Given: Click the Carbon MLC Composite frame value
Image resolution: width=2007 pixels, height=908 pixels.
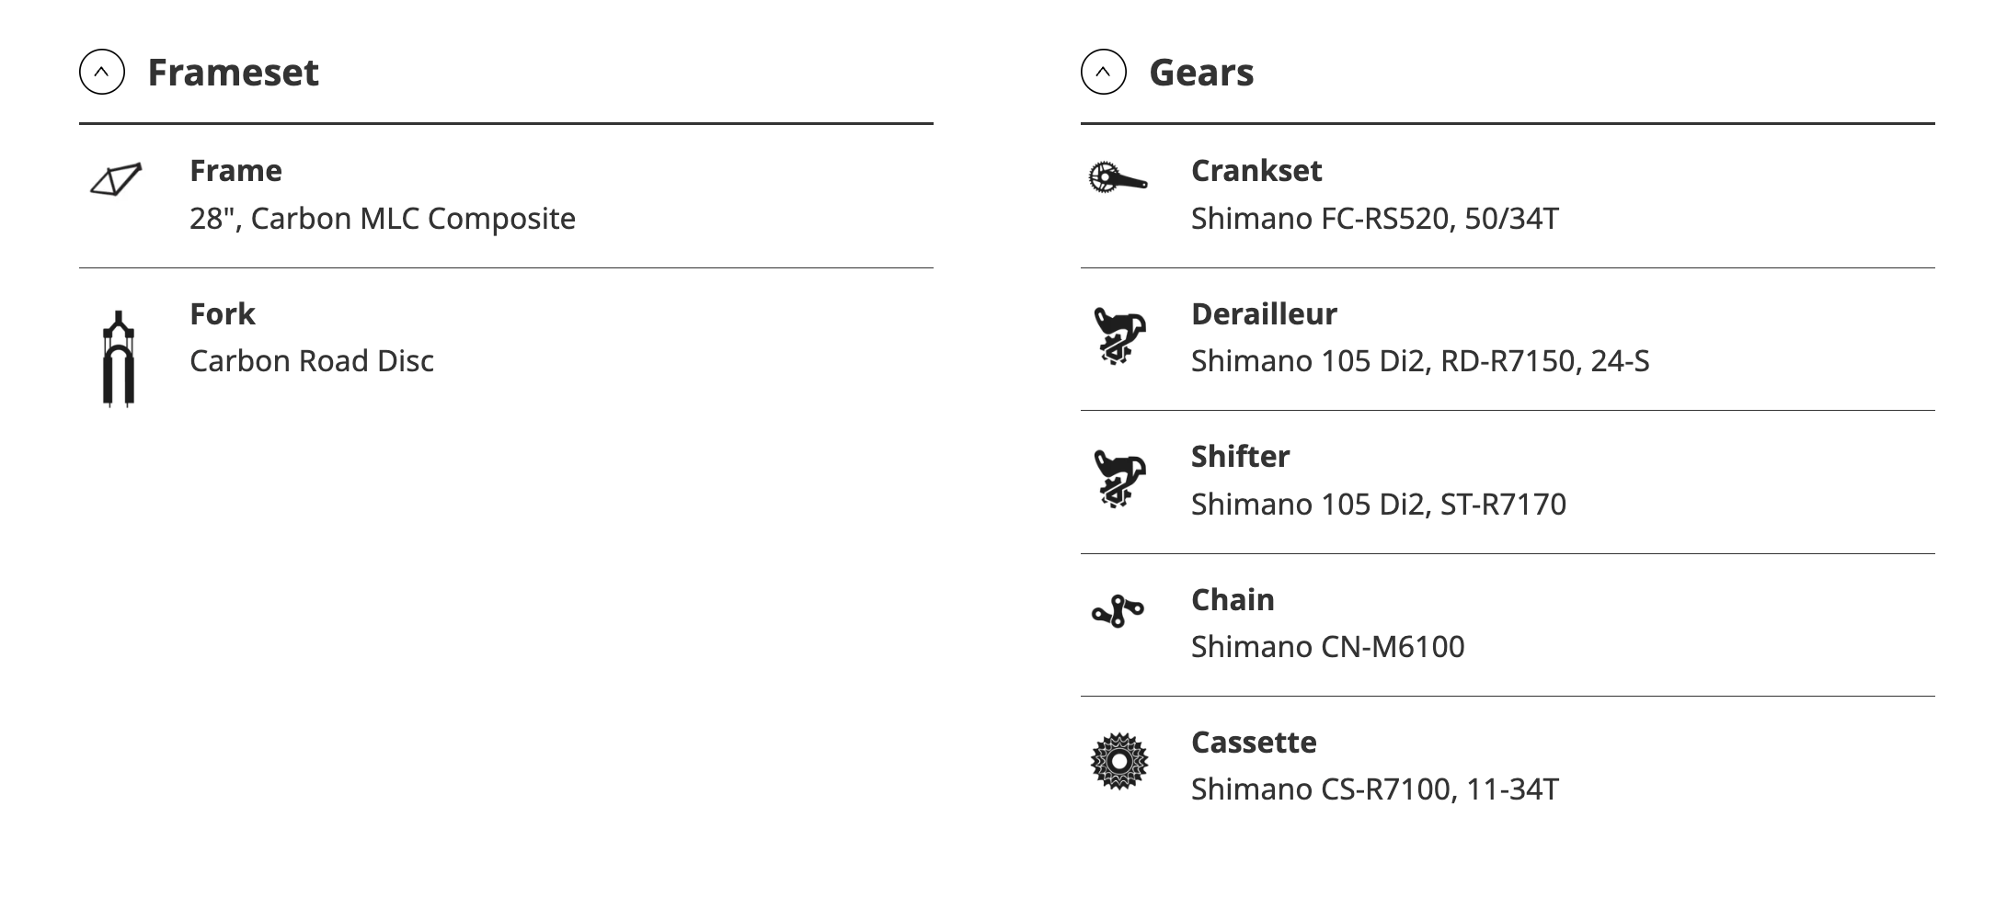Looking at the screenshot, I should (383, 219).
